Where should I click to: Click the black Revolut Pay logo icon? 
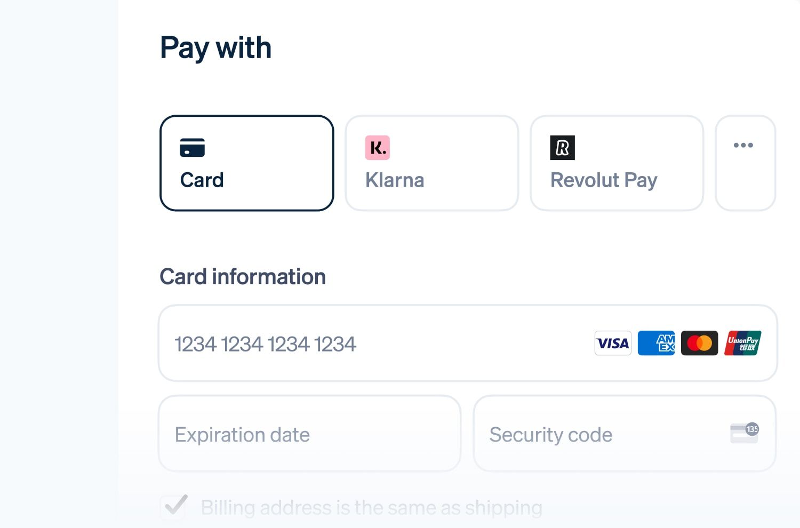click(x=562, y=148)
